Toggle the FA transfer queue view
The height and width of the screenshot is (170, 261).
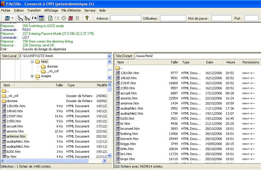pos(34,18)
